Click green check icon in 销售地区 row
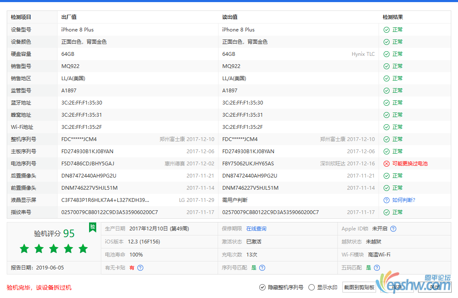 387,78
